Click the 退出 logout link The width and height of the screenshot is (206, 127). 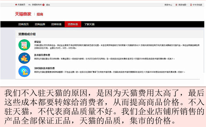click(x=48, y=5)
